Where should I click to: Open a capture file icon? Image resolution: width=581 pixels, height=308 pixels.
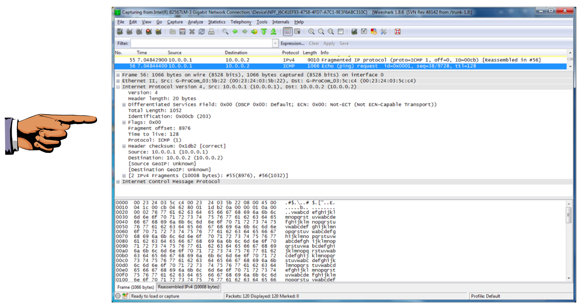[x=173, y=31]
